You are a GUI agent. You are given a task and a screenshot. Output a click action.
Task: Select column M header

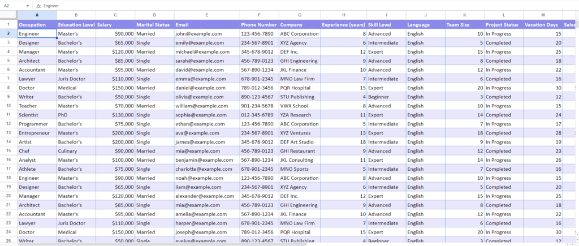(x=543, y=15)
